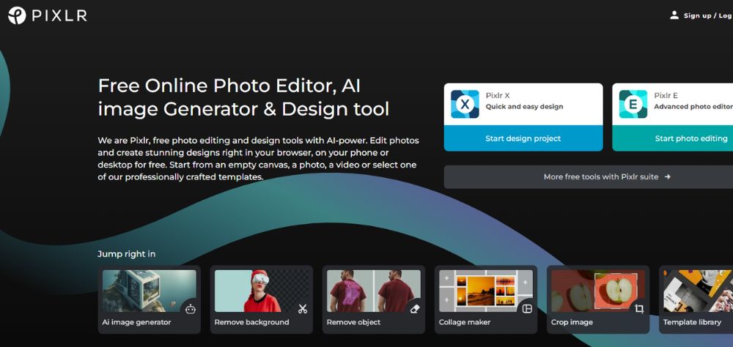Click the Free Online Photo Editor headline
The height and width of the screenshot is (347, 733).
(x=243, y=97)
